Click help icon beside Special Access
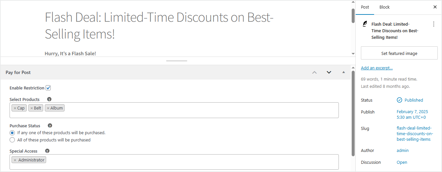Viewport: 442px width, 172px height. pyautogui.click(x=47, y=151)
